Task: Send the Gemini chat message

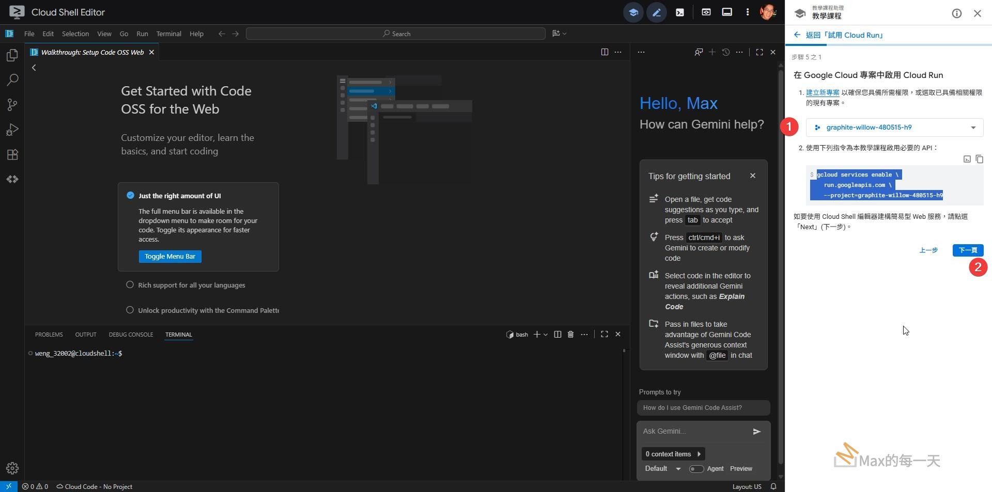Action: [x=756, y=432]
